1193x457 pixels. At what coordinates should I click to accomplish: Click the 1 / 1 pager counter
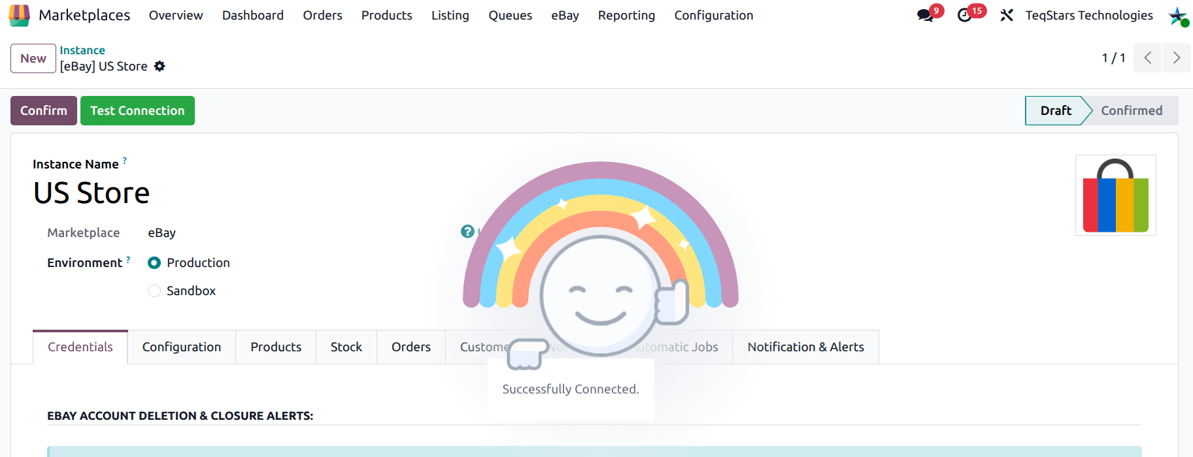tap(1113, 58)
